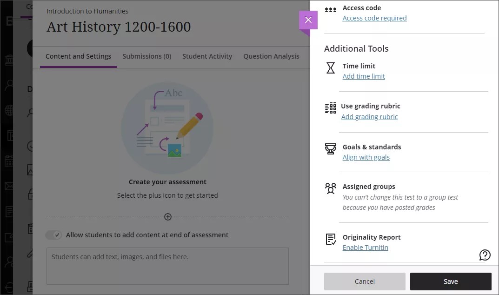Click the Assigned groups people icon

[330, 189]
